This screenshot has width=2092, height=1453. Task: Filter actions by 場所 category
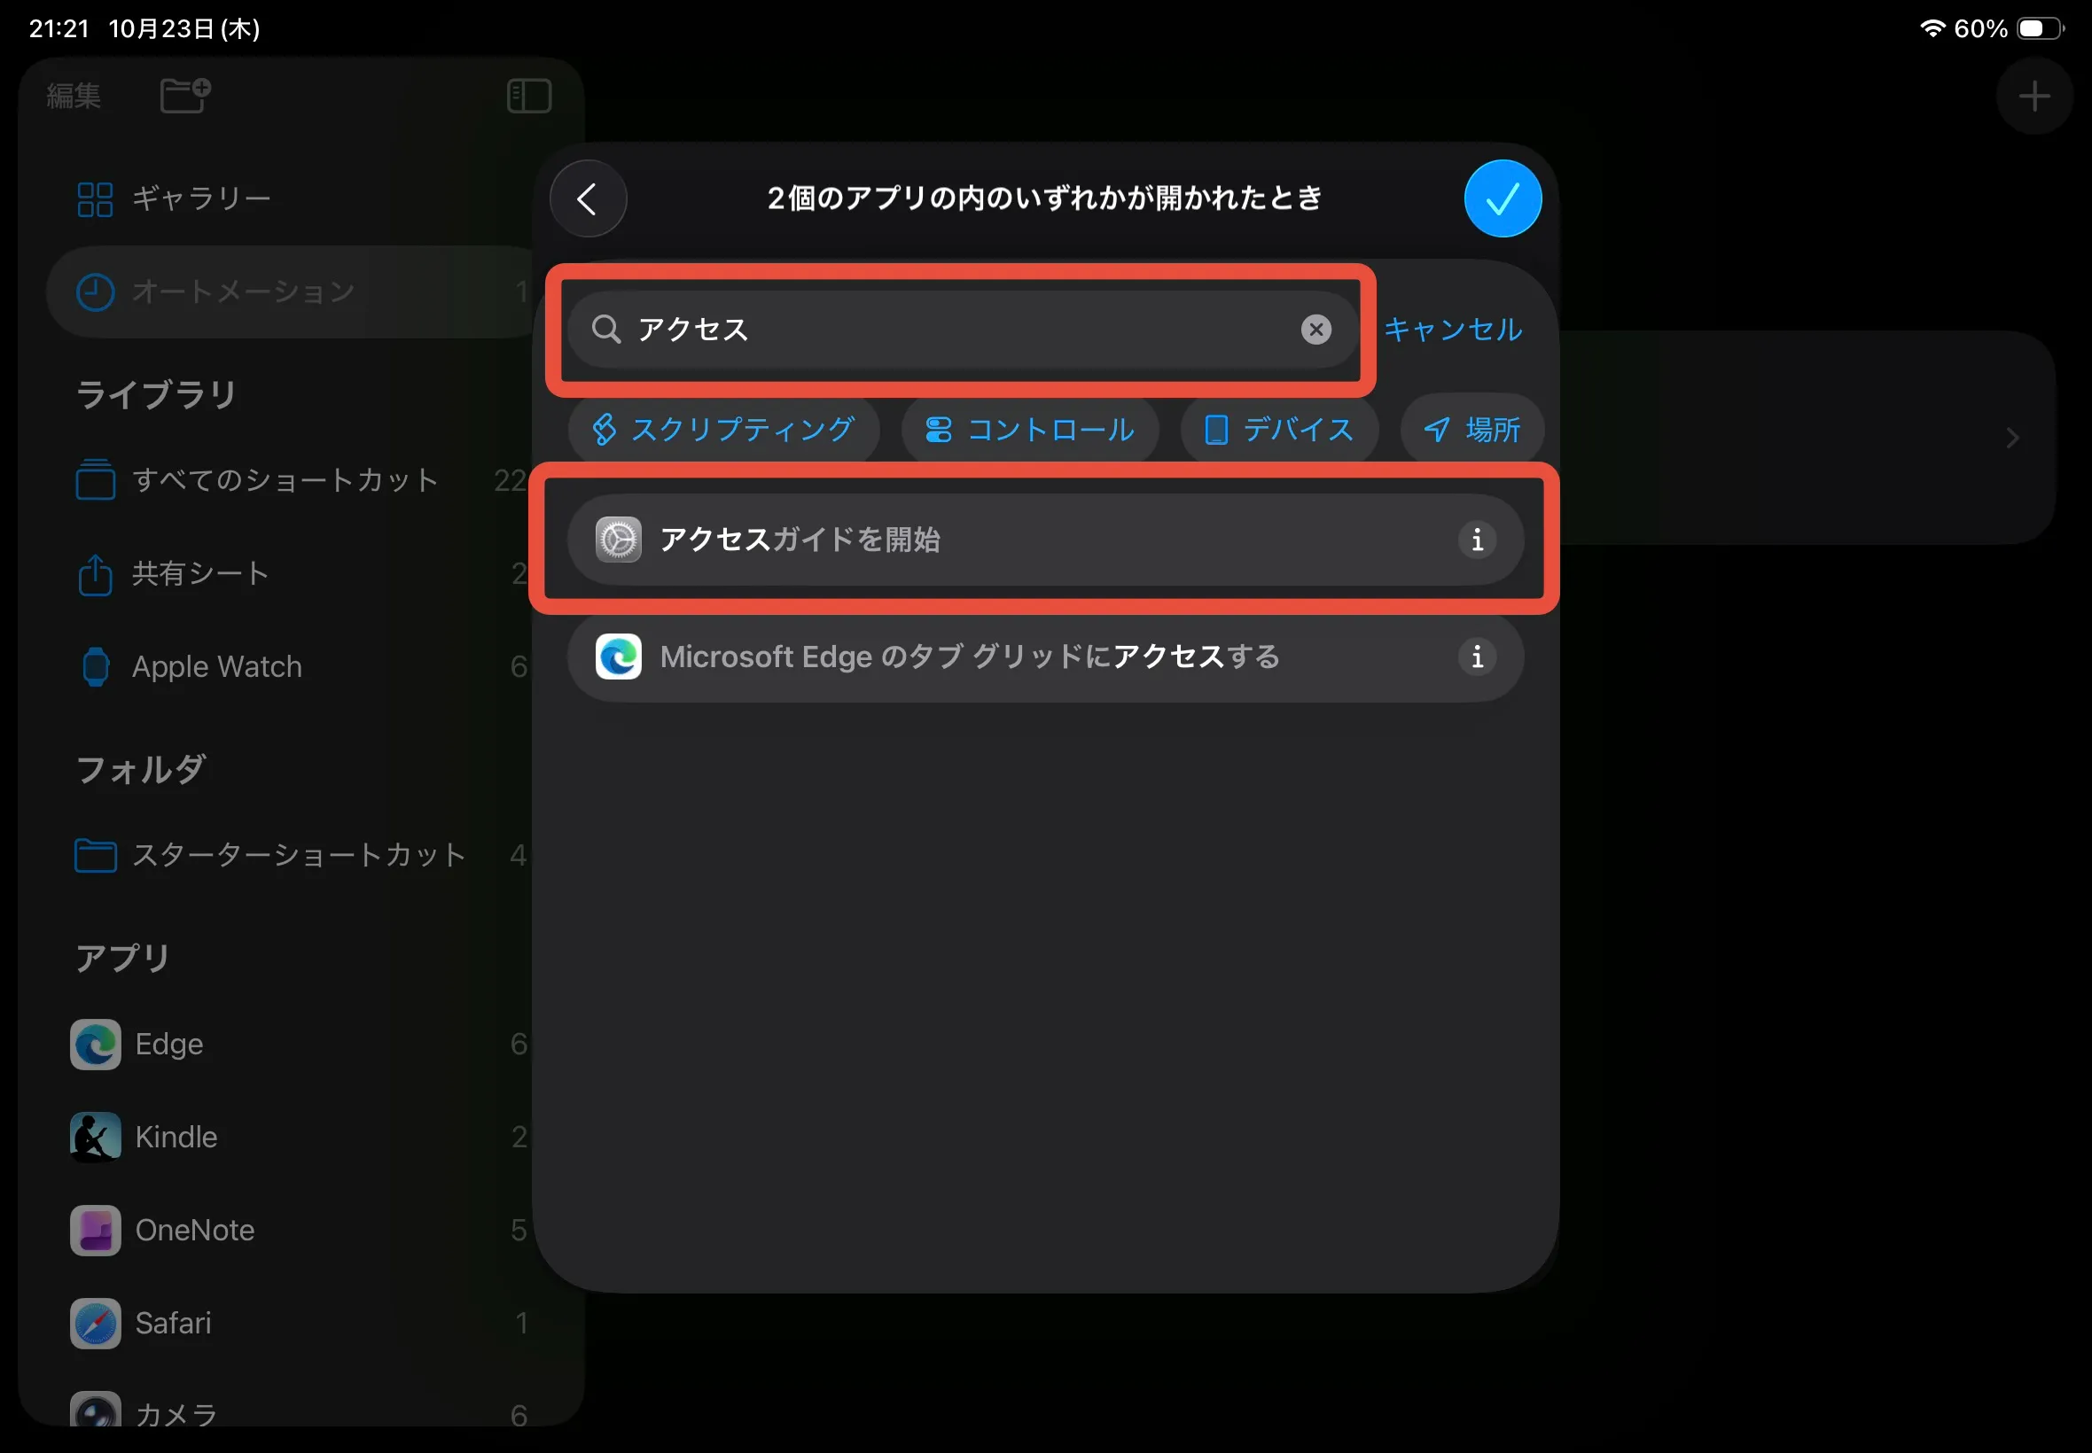(x=1471, y=429)
